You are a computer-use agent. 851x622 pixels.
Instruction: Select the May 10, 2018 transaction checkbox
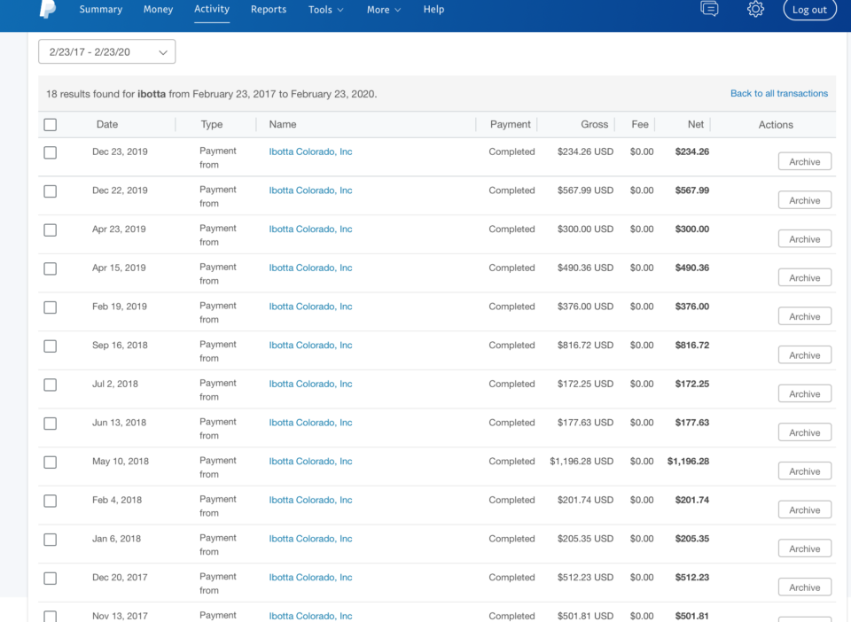coord(50,462)
